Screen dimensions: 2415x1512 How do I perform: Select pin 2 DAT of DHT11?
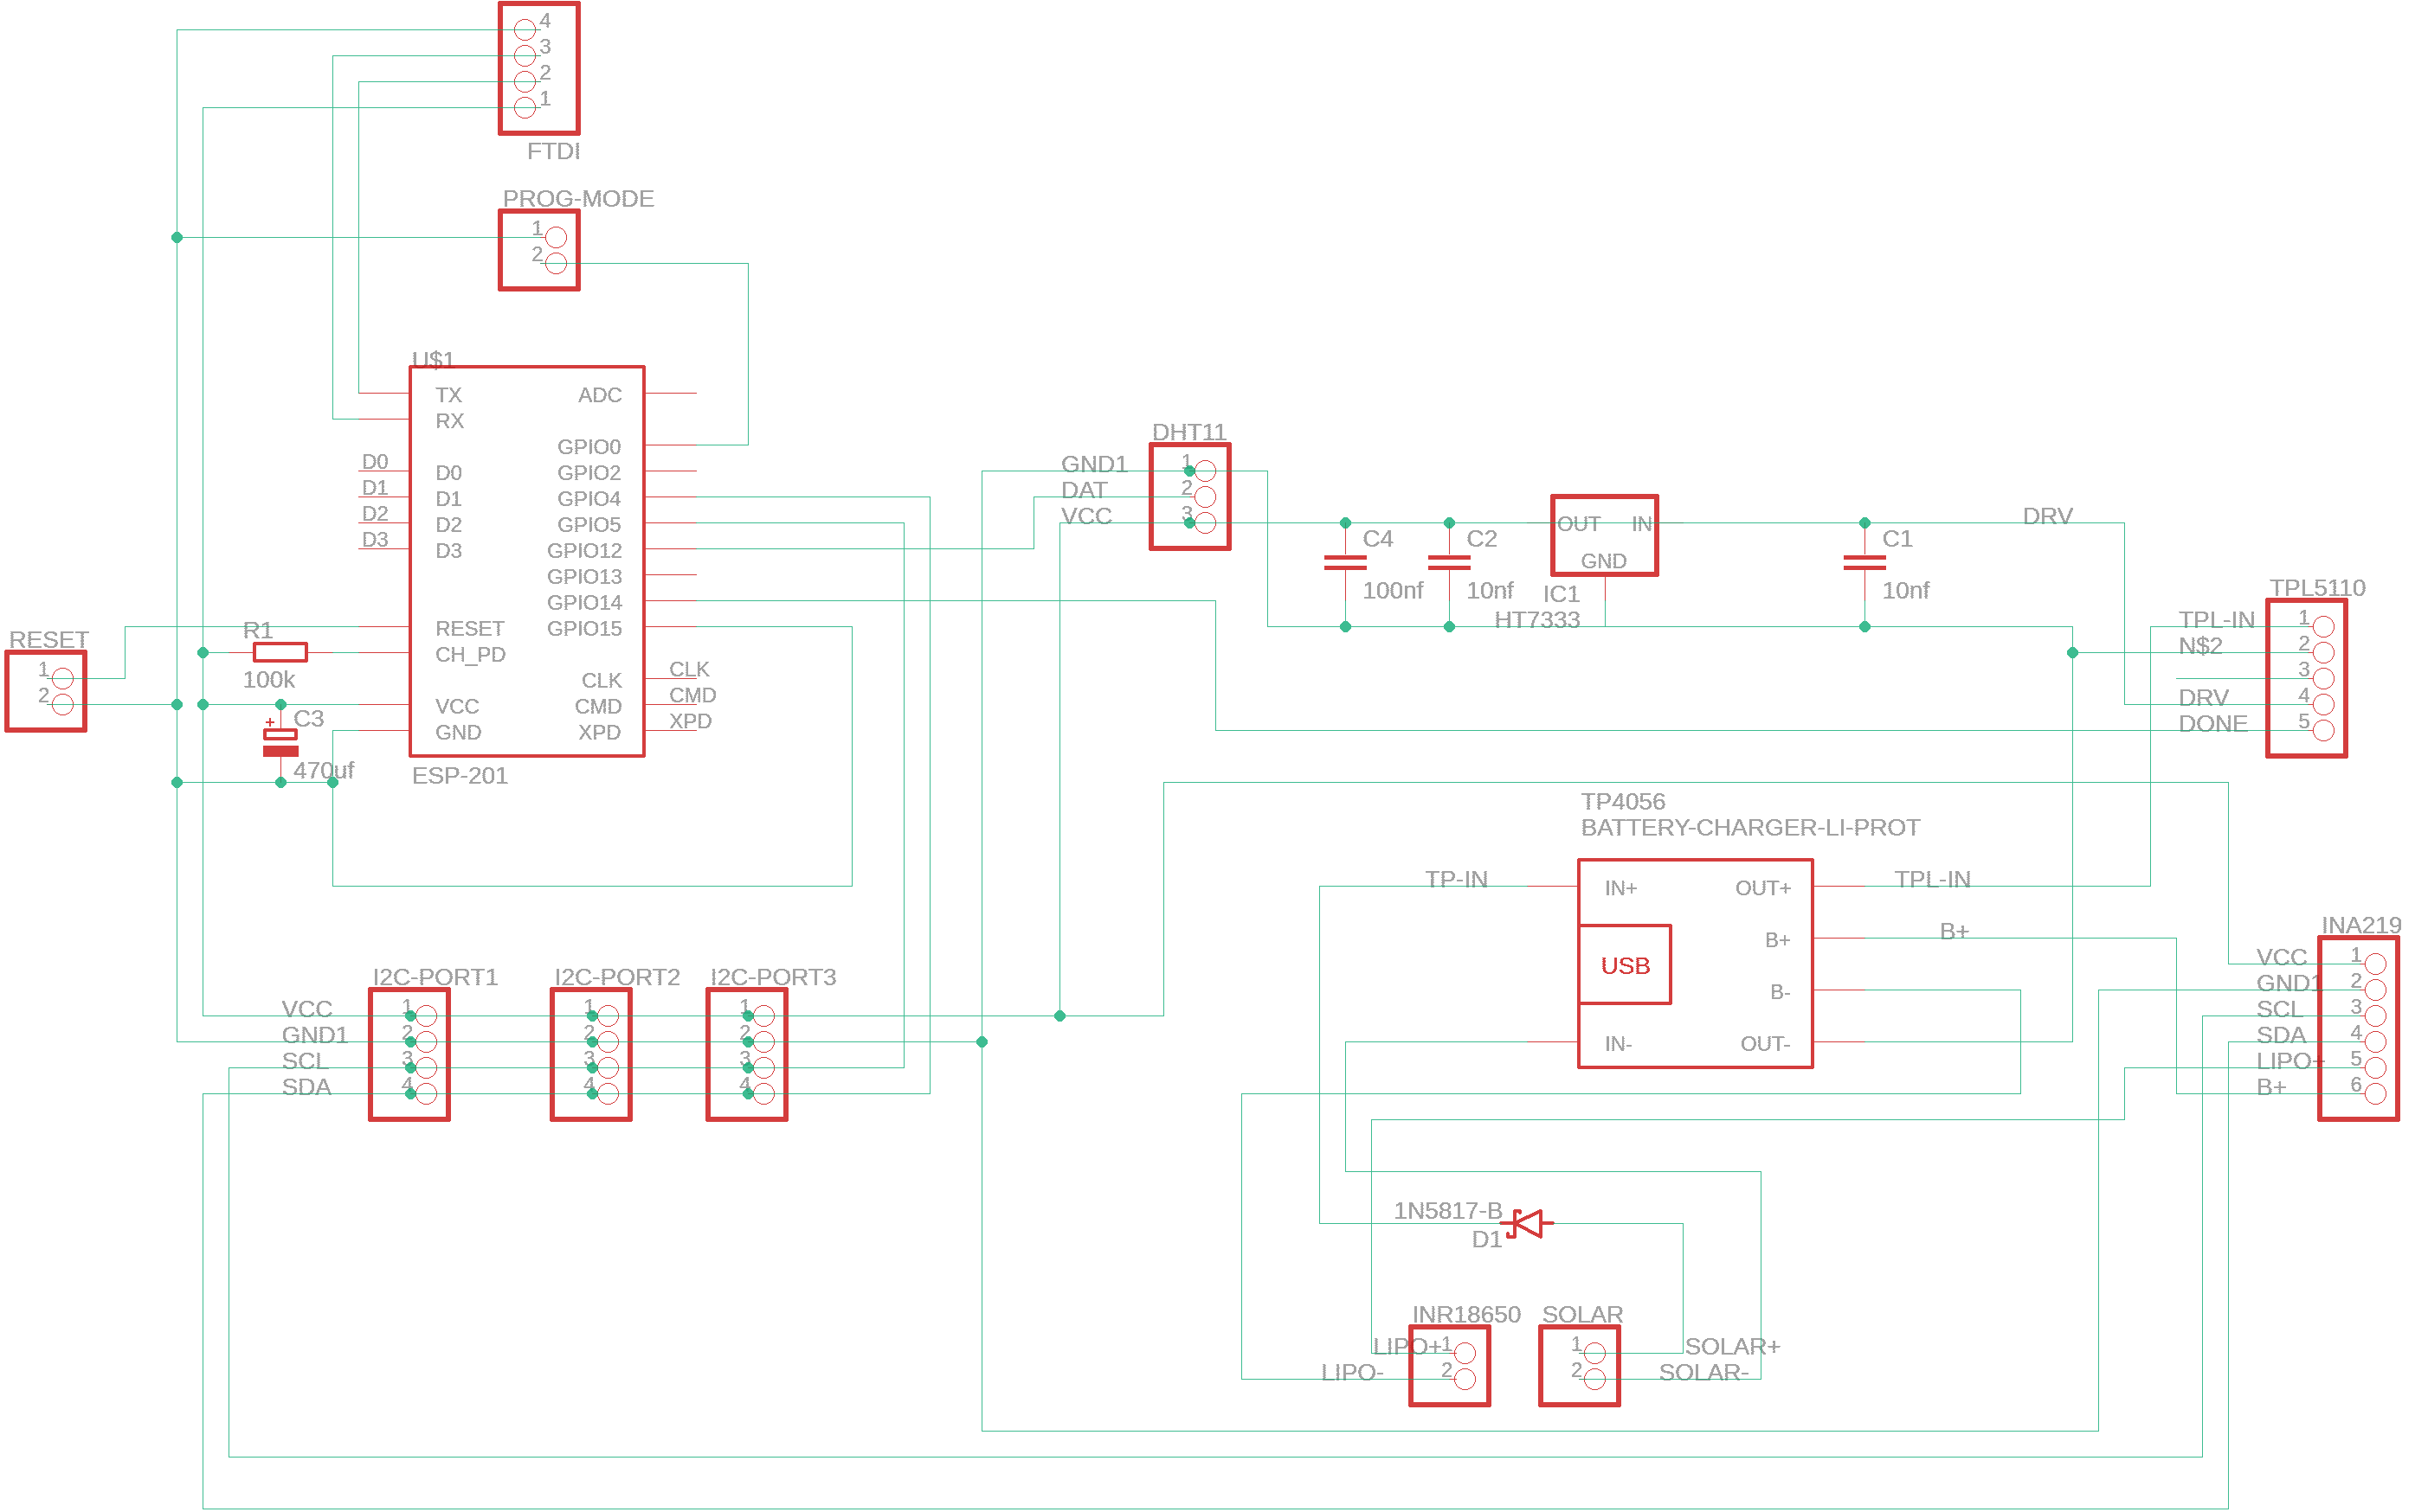[x=1206, y=497]
